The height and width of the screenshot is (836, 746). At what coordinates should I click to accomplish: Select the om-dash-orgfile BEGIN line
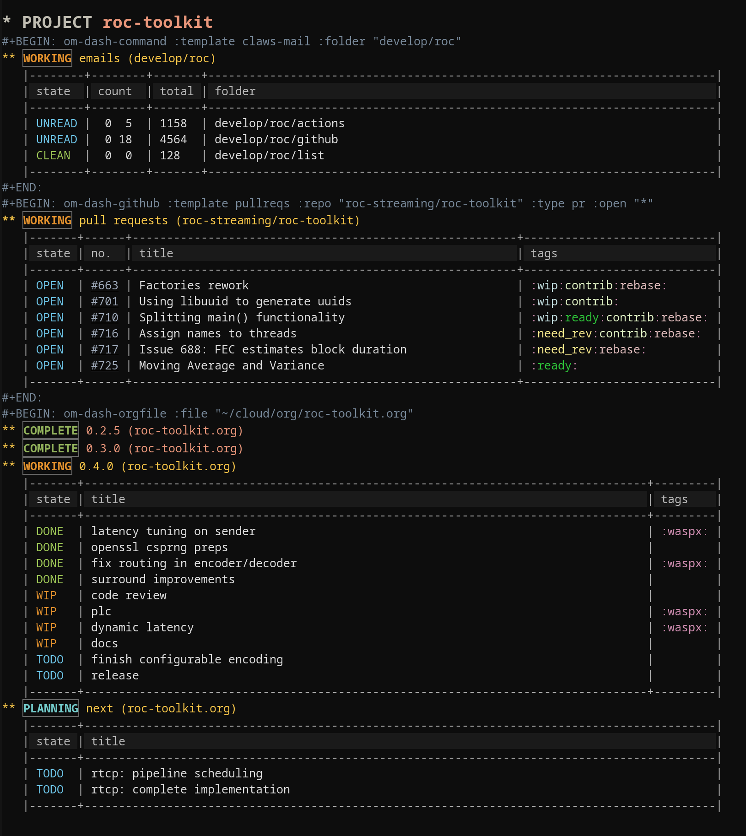tap(207, 414)
